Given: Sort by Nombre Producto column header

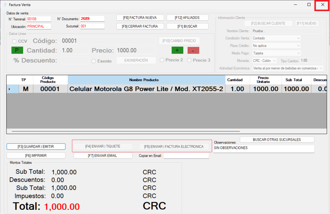Looking at the screenshot, I should click(146, 80).
